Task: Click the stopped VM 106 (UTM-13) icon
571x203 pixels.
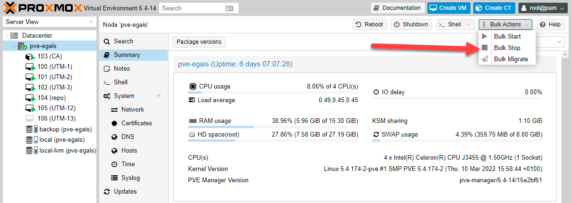Action: pyautogui.click(x=30, y=119)
